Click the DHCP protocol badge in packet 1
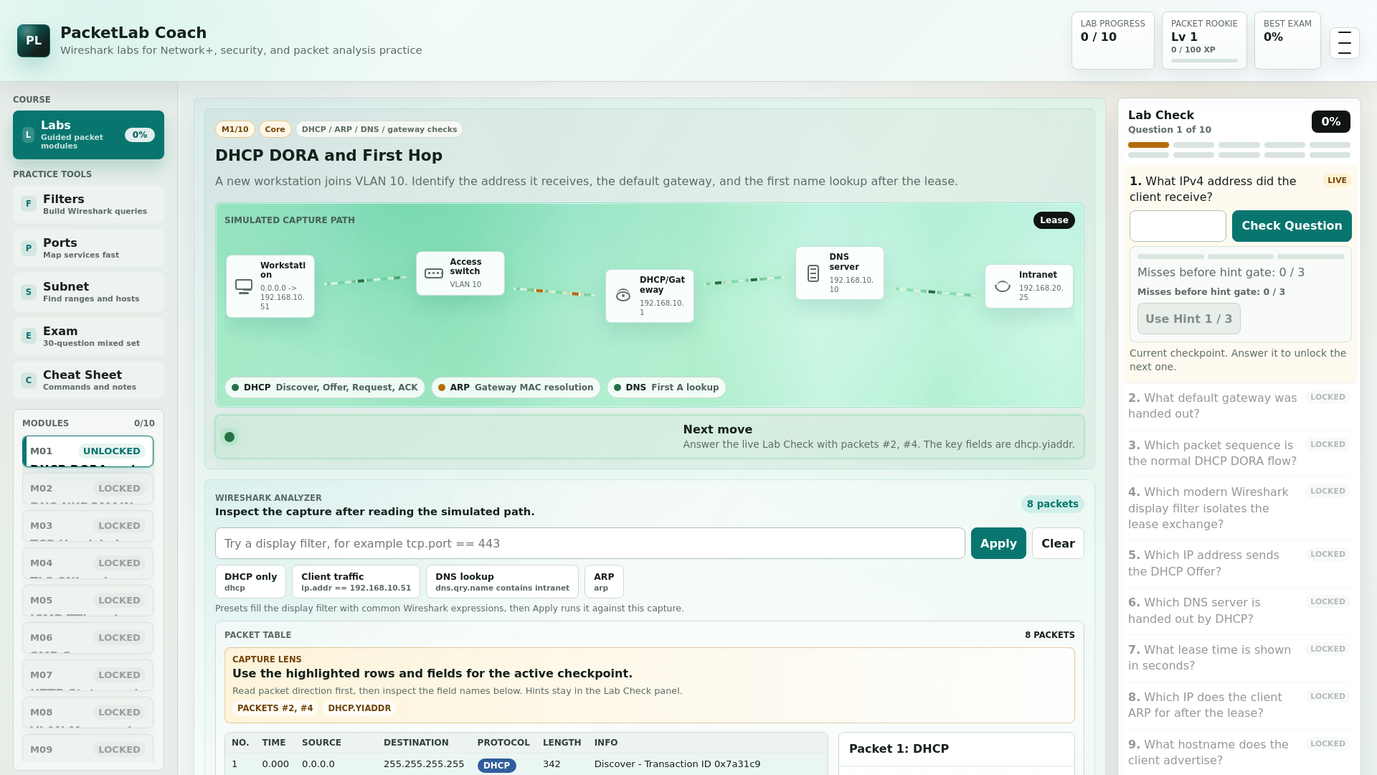The image size is (1377, 775). point(496,766)
